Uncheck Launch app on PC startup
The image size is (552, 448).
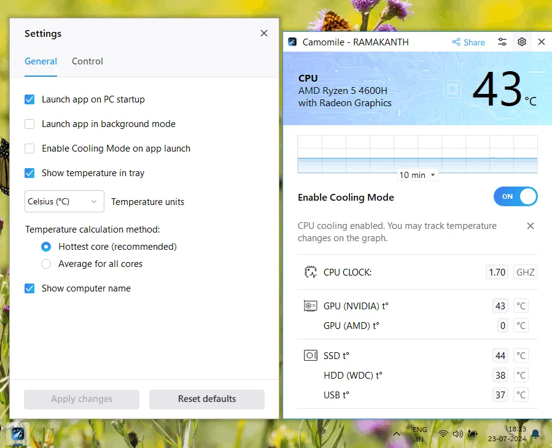pyautogui.click(x=29, y=99)
